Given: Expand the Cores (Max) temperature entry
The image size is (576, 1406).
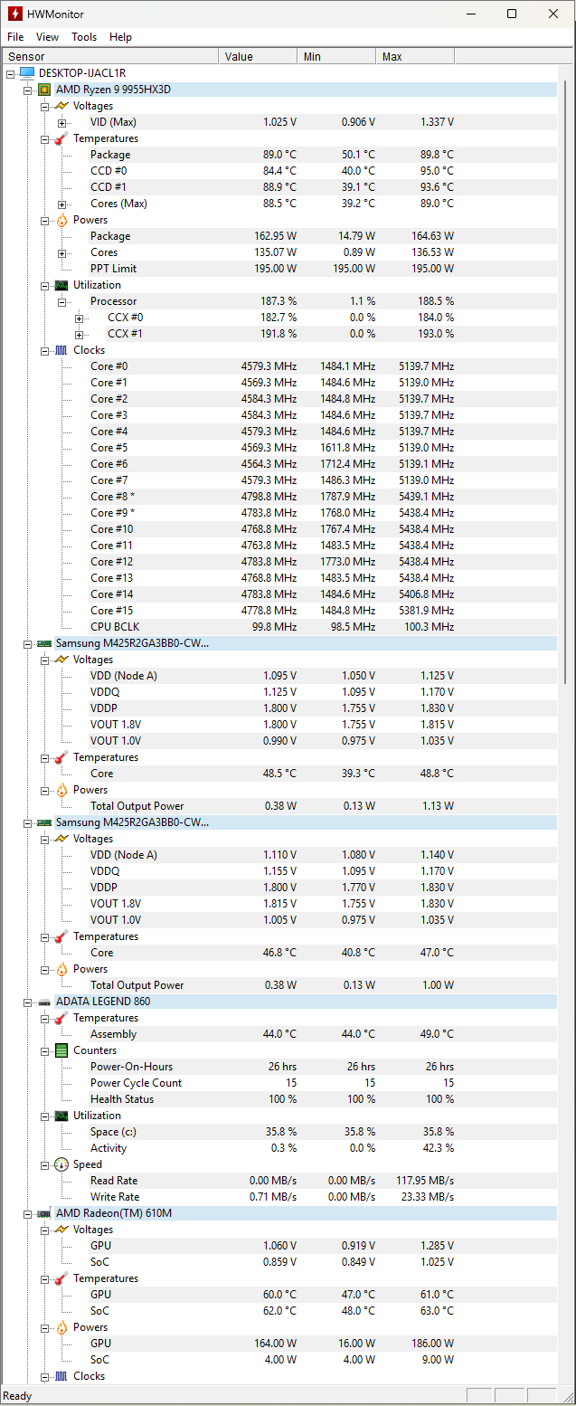Looking at the screenshot, I should (x=61, y=204).
